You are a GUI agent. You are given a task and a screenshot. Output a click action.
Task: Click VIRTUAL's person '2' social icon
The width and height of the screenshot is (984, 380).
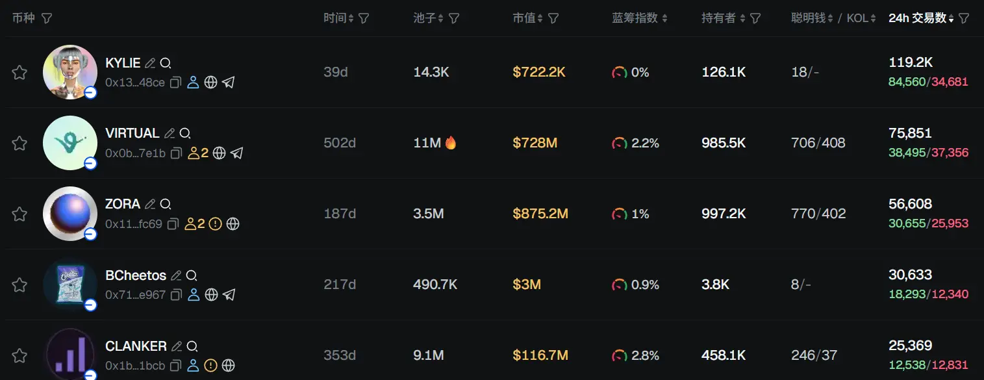(x=198, y=153)
